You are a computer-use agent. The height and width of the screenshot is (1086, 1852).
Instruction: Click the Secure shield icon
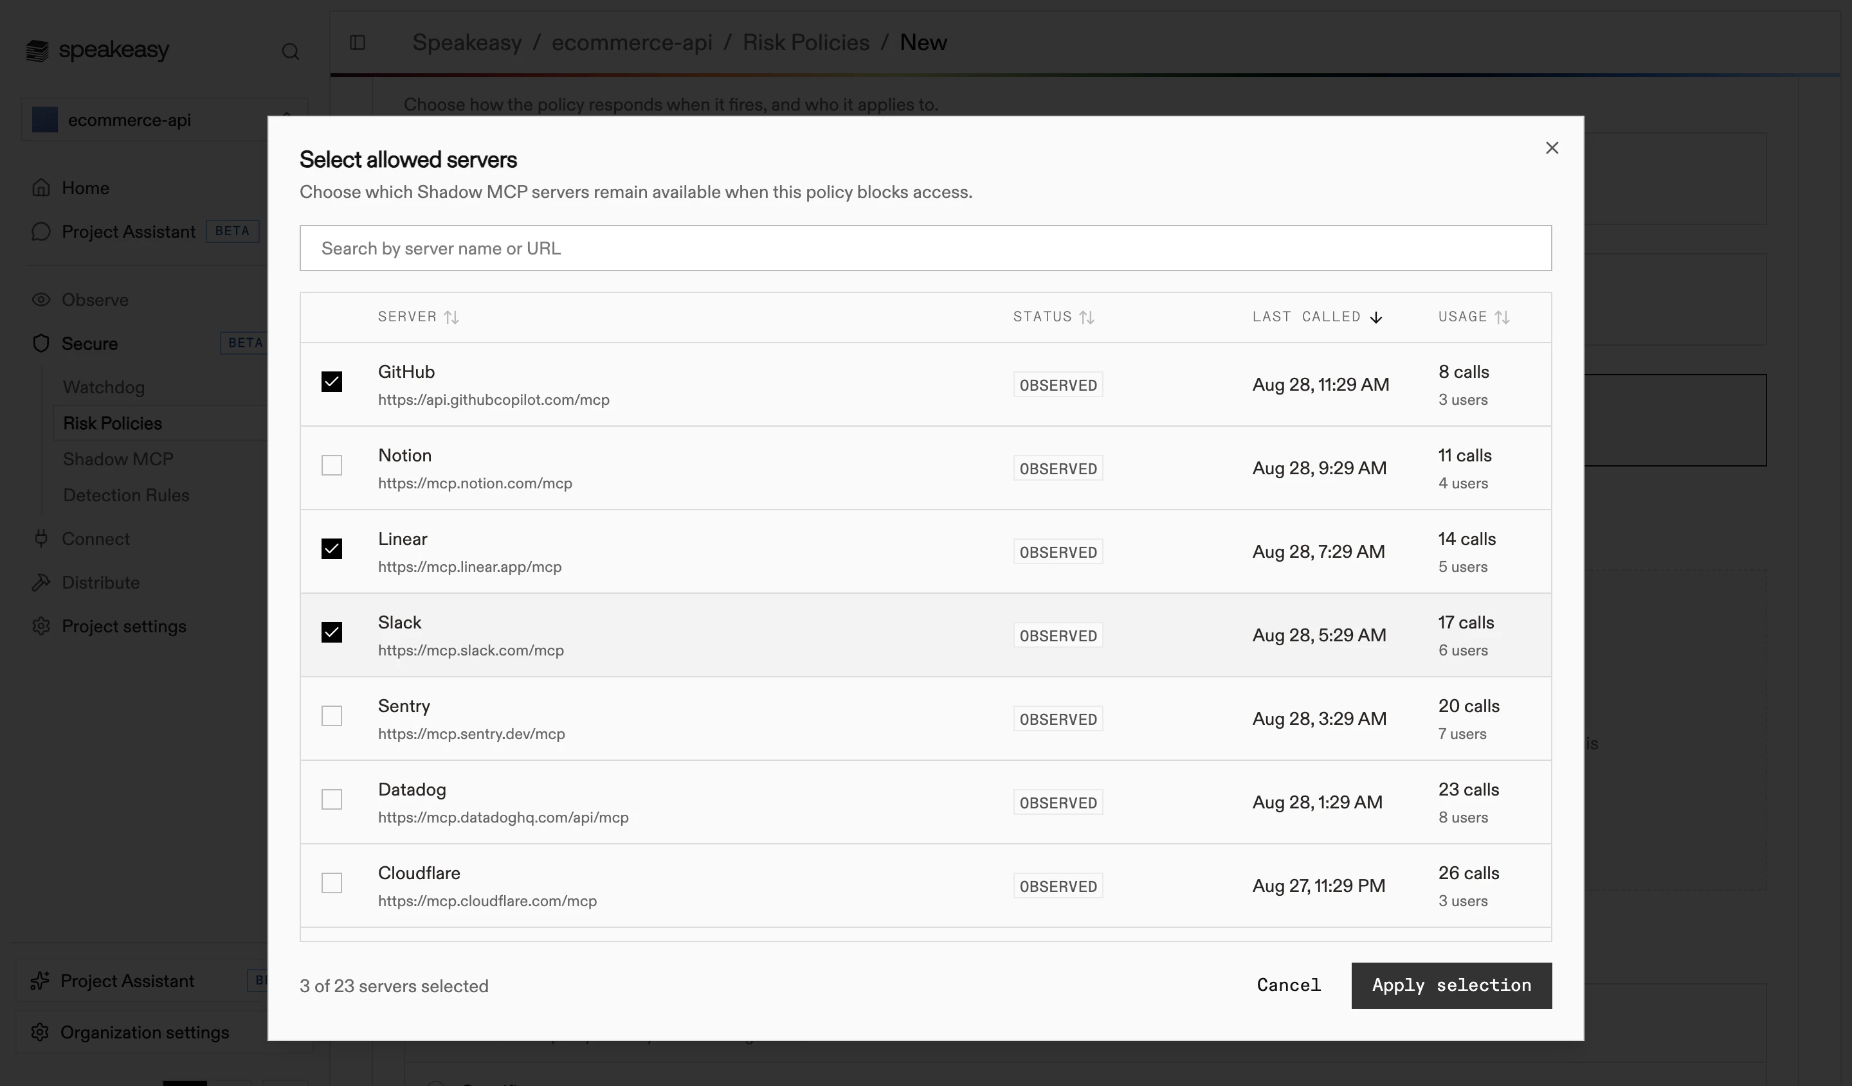coord(41,344)
